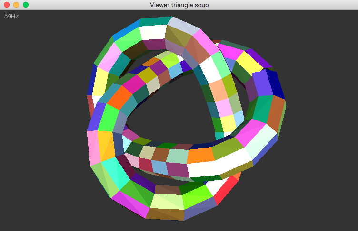
Task: Select the peach face on the right strand
Action: [x=219, y=91]
